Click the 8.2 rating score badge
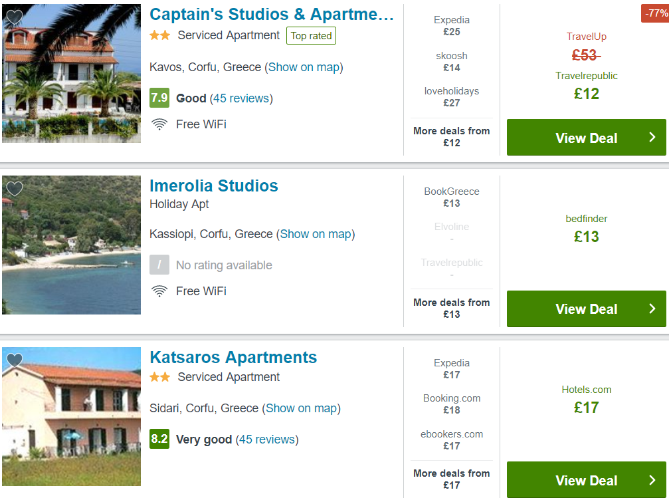 pyautogui.click(x=159, y=439)
